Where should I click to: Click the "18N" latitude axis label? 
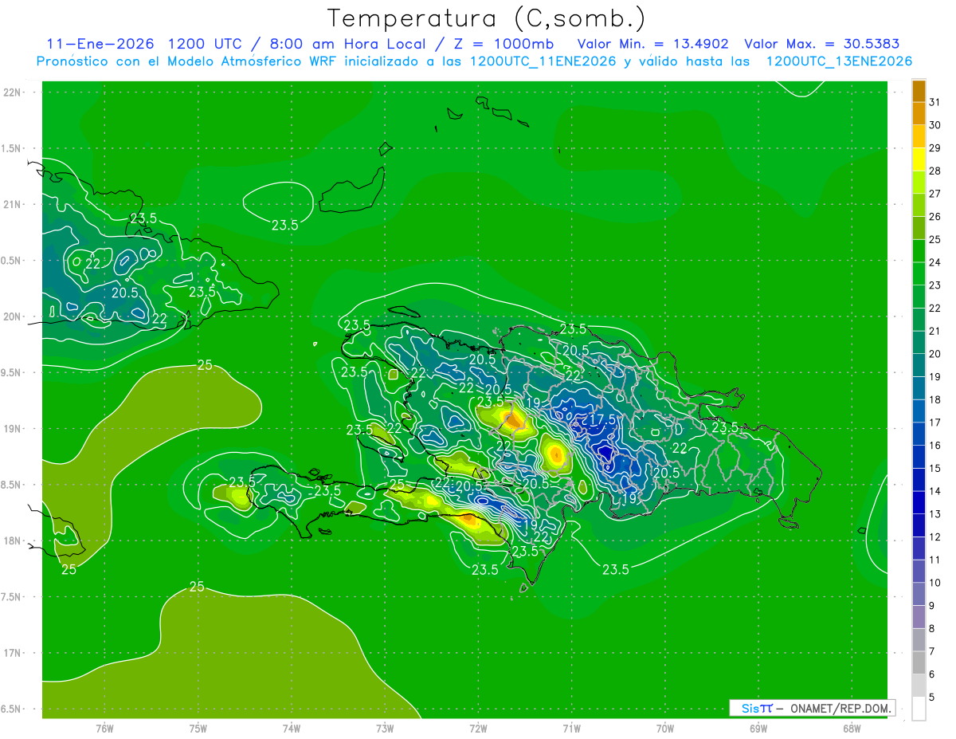pos(13,540)
